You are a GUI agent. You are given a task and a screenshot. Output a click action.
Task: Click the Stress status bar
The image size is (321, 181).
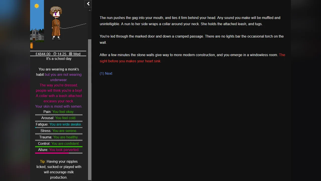(x=59, y=134)
